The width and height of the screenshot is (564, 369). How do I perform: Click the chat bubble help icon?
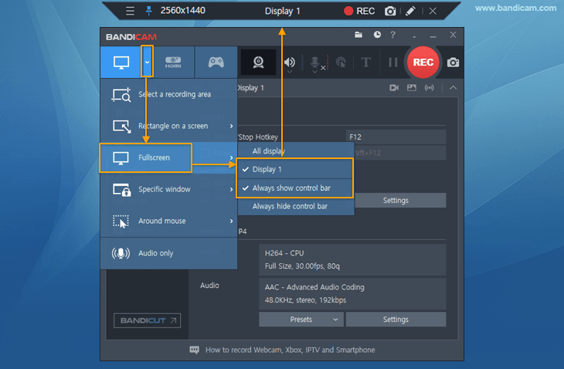click(x=194, y=350)
